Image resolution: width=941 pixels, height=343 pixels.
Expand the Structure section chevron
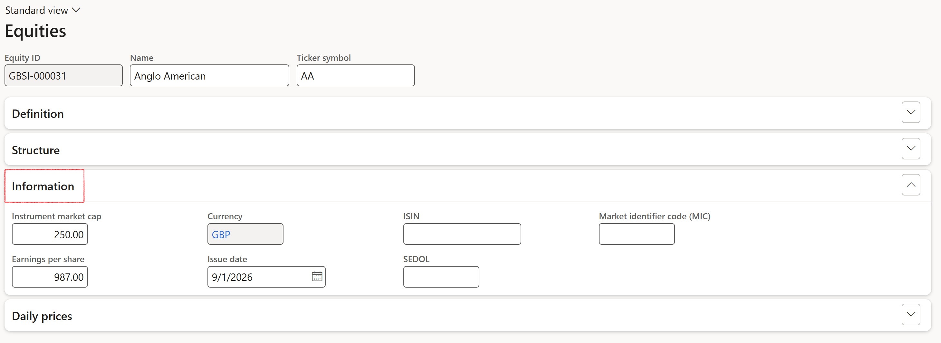910,149
